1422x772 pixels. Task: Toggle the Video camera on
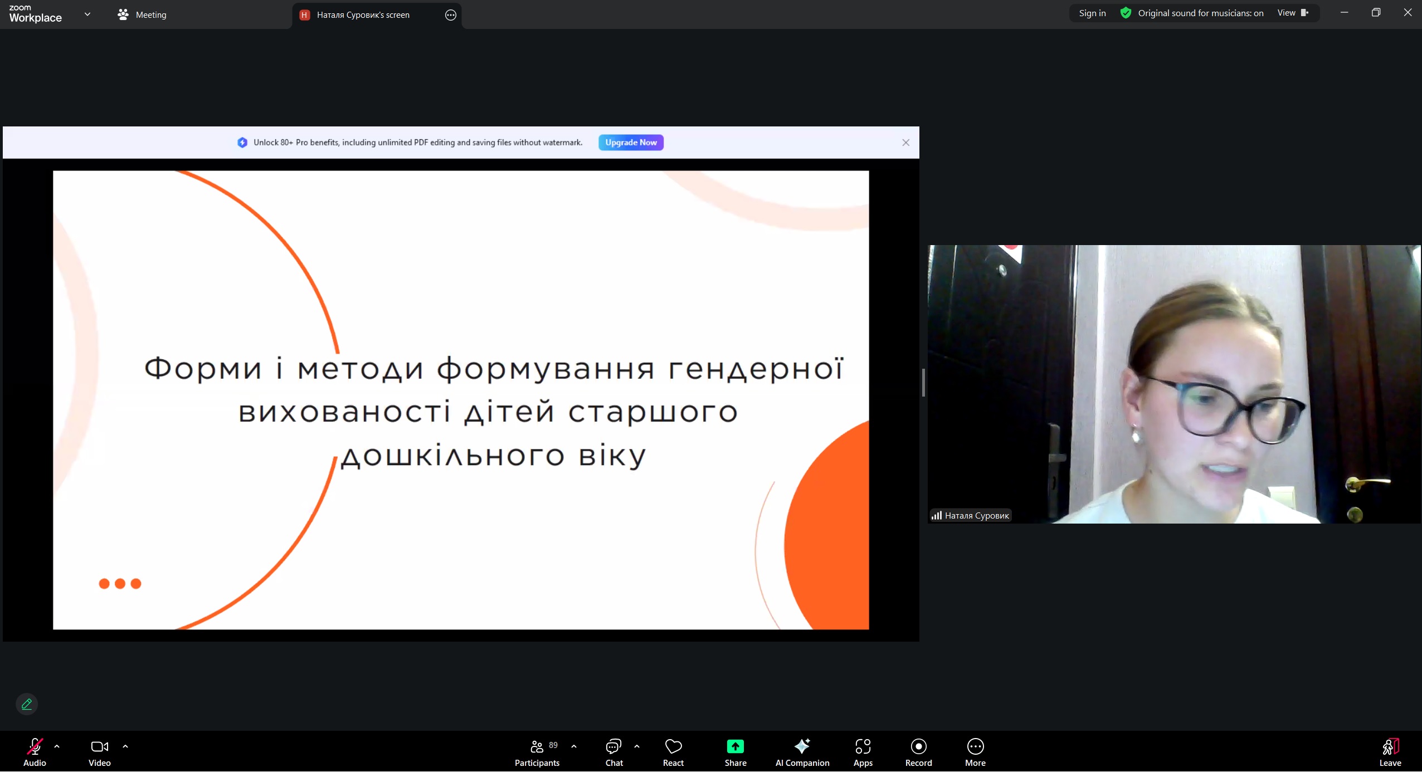pos(99,746)
